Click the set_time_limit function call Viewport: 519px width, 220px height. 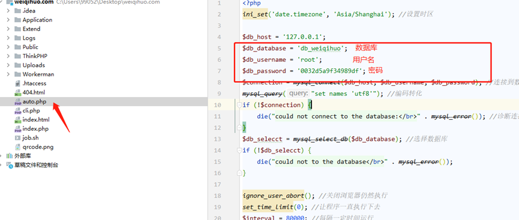[x=268, y=207]
